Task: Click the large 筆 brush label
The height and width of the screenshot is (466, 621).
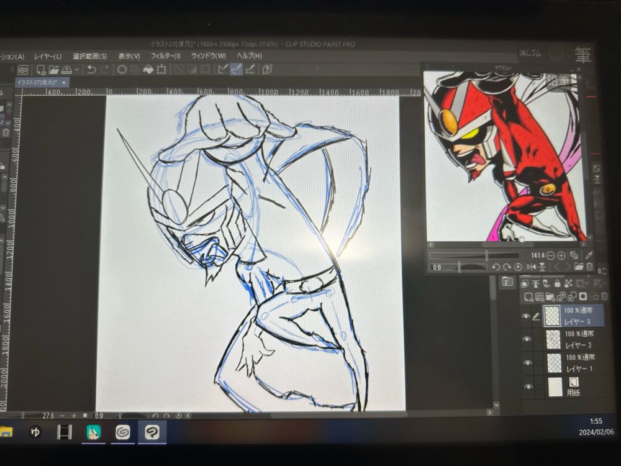Action: (582, 55)
